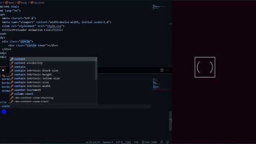The height and width of the screenshot is (144, 256).
Task: Open the split editor right icon
Action: pos(162,70)
